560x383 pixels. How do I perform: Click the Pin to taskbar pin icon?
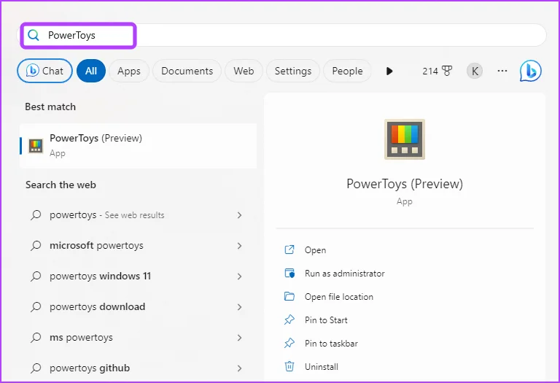click(289, 344)
